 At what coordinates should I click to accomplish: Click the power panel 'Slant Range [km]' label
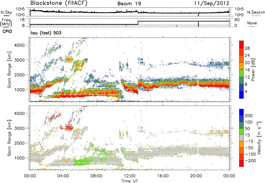click(x=9, y=70)
